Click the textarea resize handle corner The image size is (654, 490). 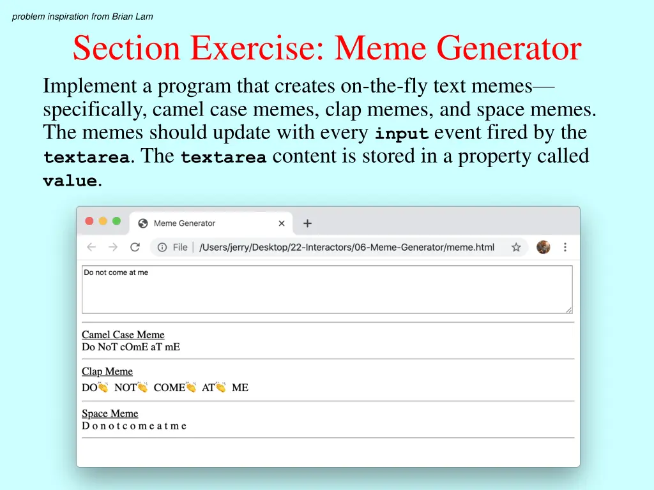click(568, 309)
